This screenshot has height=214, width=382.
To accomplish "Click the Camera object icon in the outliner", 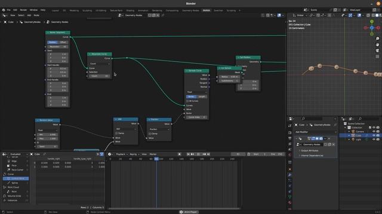I will (353, 131).
